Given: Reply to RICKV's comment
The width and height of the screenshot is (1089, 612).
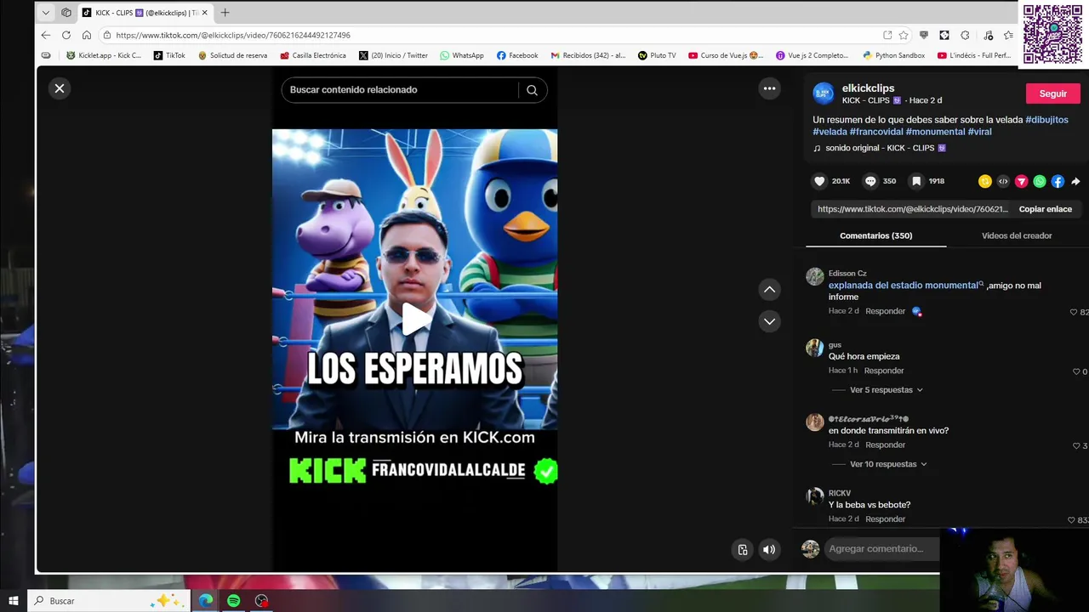Looking at the screenshot, I should point(885,518).
